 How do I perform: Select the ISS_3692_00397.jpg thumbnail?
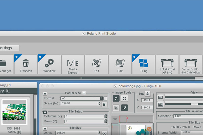point(14,110)
